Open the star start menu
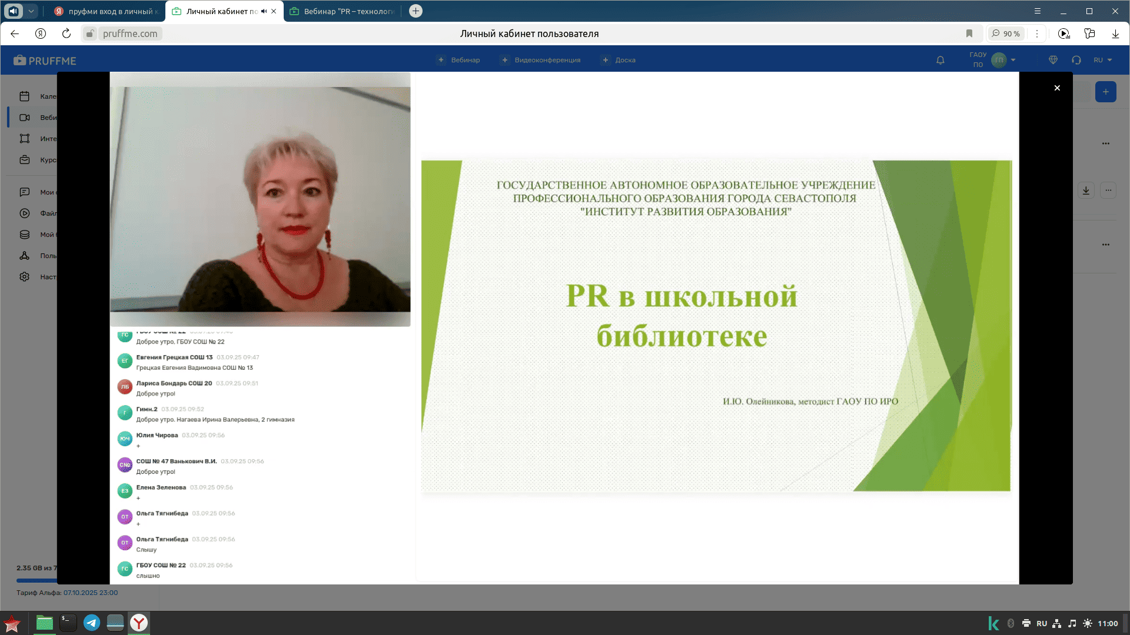The image size is (1130, 635). [x=12, y=623]
